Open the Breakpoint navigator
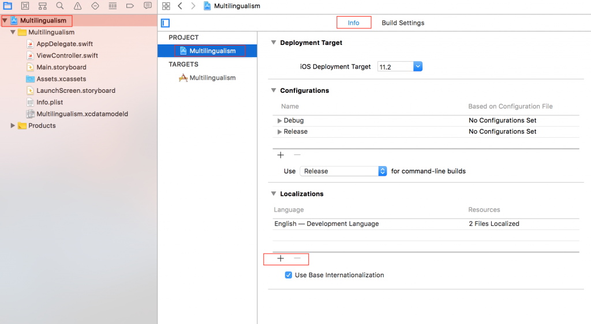591x324 pixels. (130, 6)
